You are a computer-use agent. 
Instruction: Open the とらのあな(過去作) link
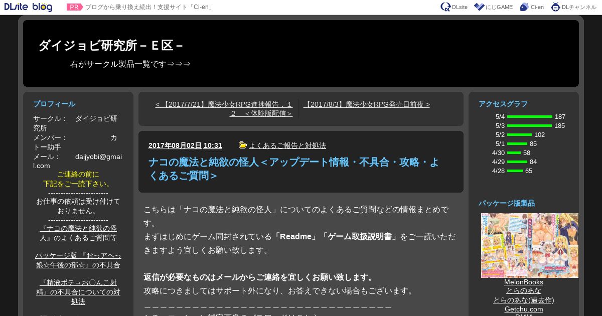pyautogui.click(x=524, y=300)
